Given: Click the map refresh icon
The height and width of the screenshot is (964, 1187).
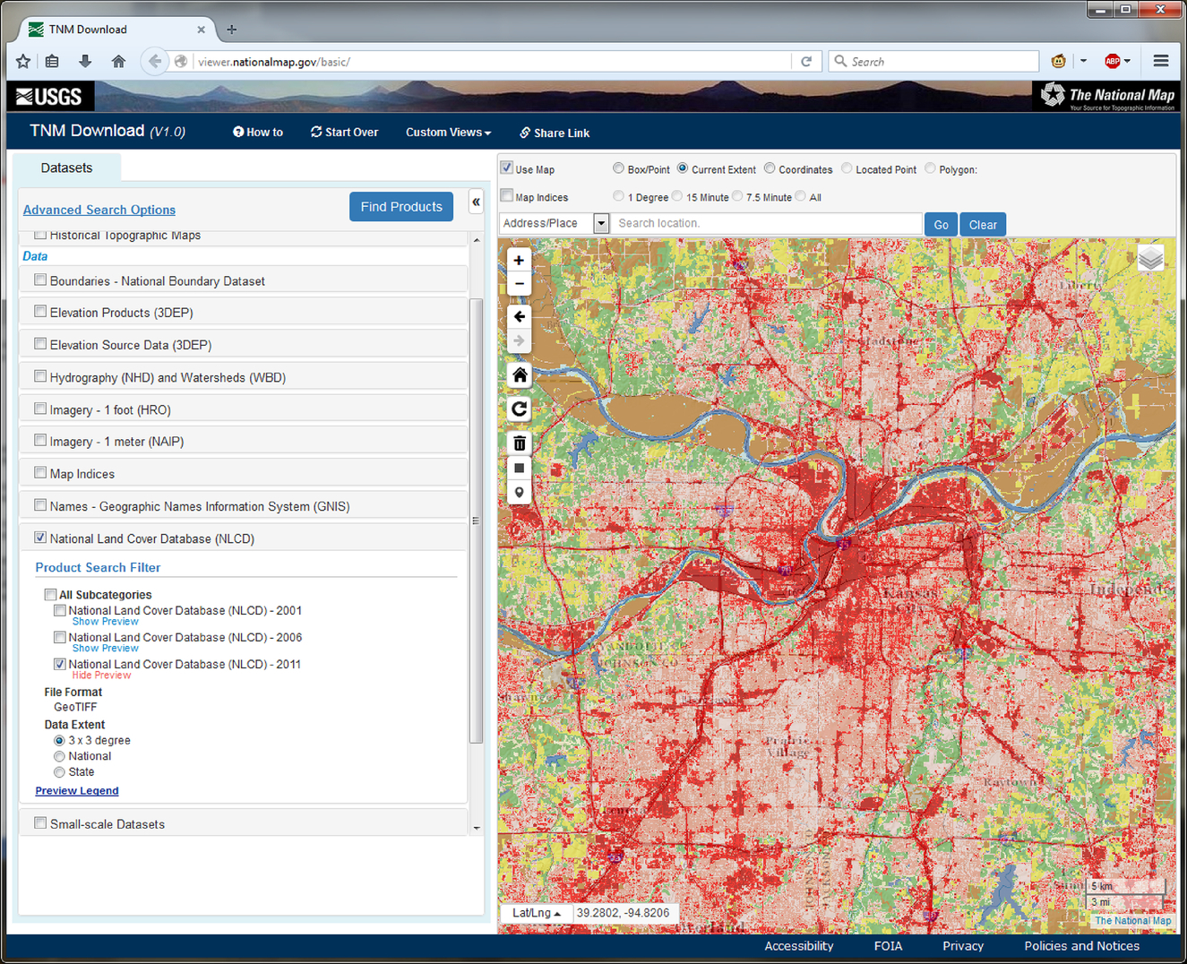Looking at the screenshot, I should pos(519,409).
